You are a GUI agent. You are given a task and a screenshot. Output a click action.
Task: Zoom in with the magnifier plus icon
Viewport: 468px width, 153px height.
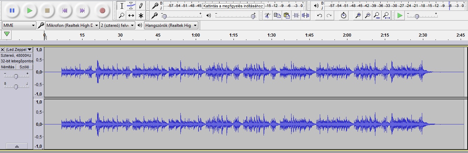tap(358, 16)
